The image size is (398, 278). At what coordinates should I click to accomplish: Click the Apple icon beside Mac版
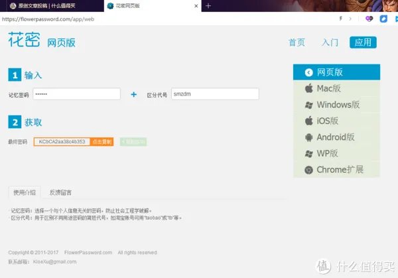pyautogui.click(x=308, y=88)
